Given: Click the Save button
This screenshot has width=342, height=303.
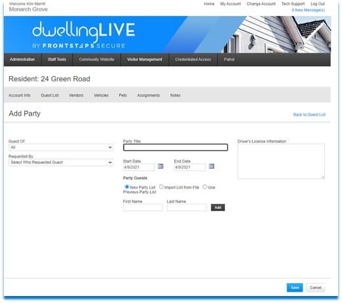Looking at the screenshot, I should (295, 288).
